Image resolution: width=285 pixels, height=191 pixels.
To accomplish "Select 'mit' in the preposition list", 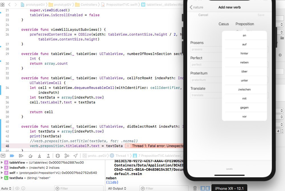I will (x=244, y=98).
